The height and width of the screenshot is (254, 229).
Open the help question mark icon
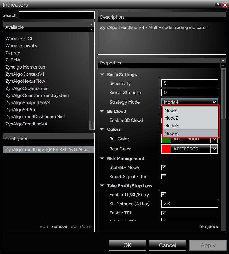[x=218, y=5]
